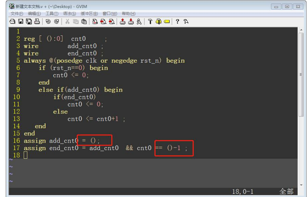Viewport: 308px width, 197px height.
Task: Click '(rst_n==0)' on line 6
Action: pyautogui.click(x=67, y=68)
